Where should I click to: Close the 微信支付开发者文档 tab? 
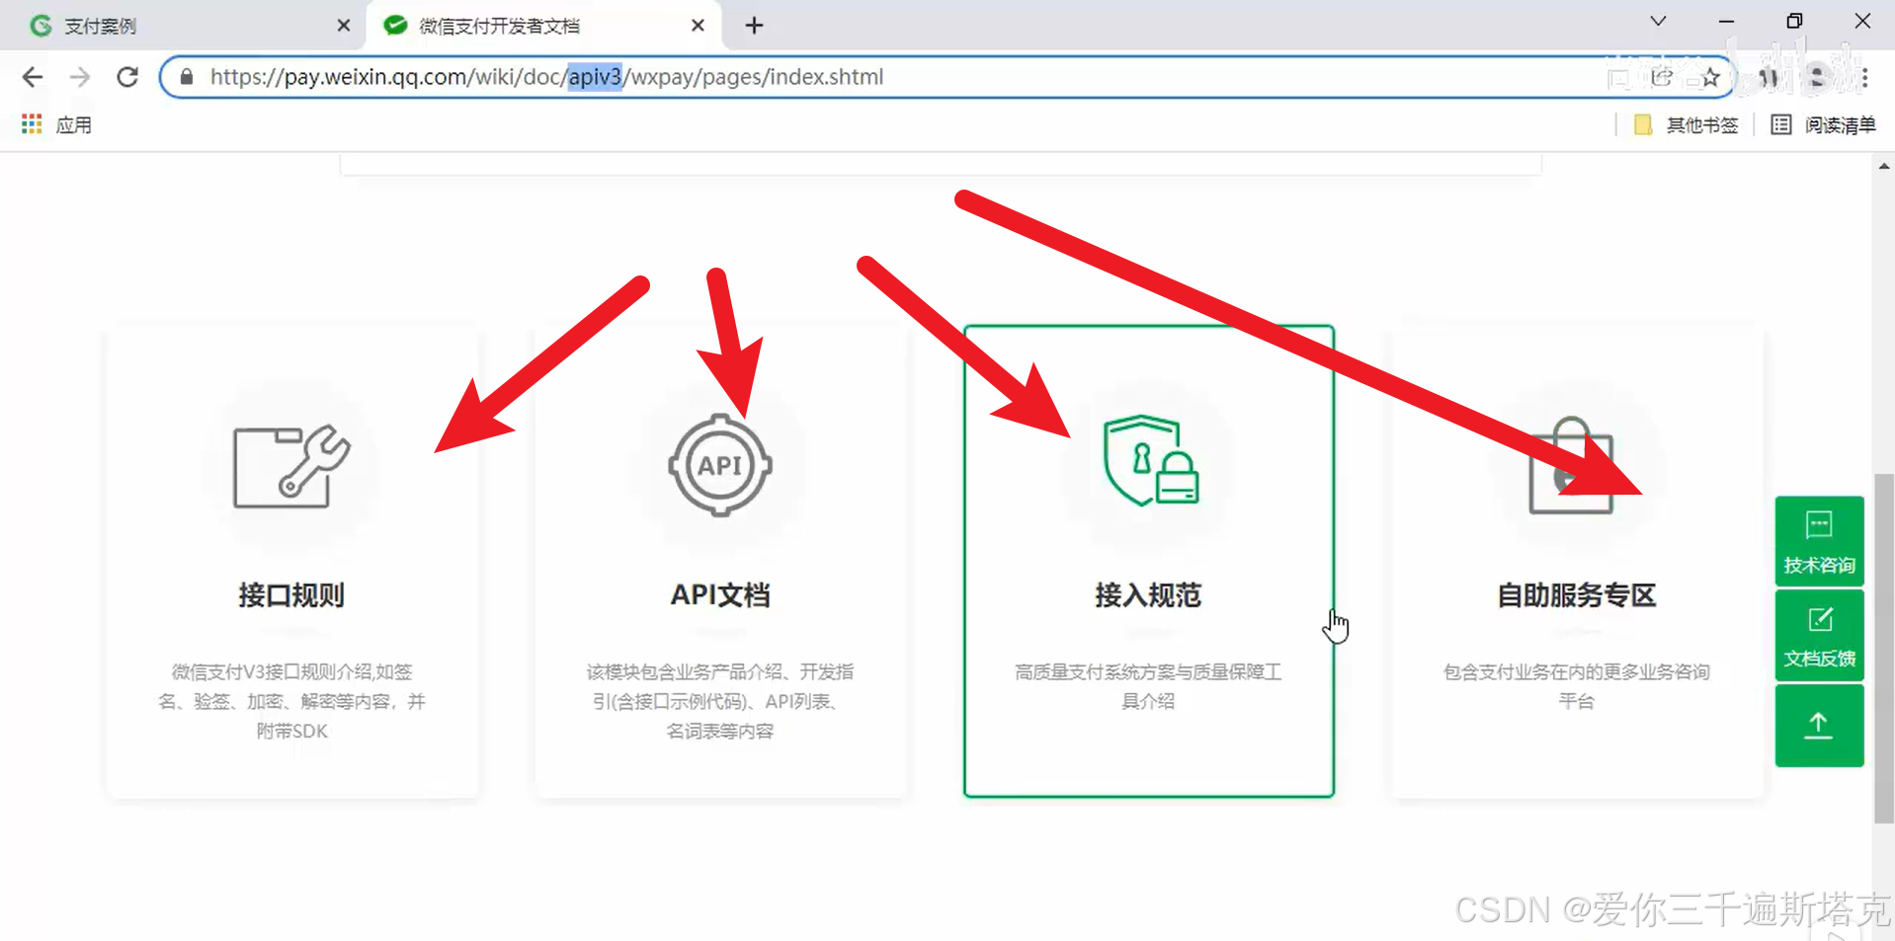[x=698, y=26]
